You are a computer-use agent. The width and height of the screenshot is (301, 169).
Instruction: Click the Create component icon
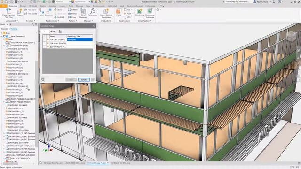click(20, 11)
